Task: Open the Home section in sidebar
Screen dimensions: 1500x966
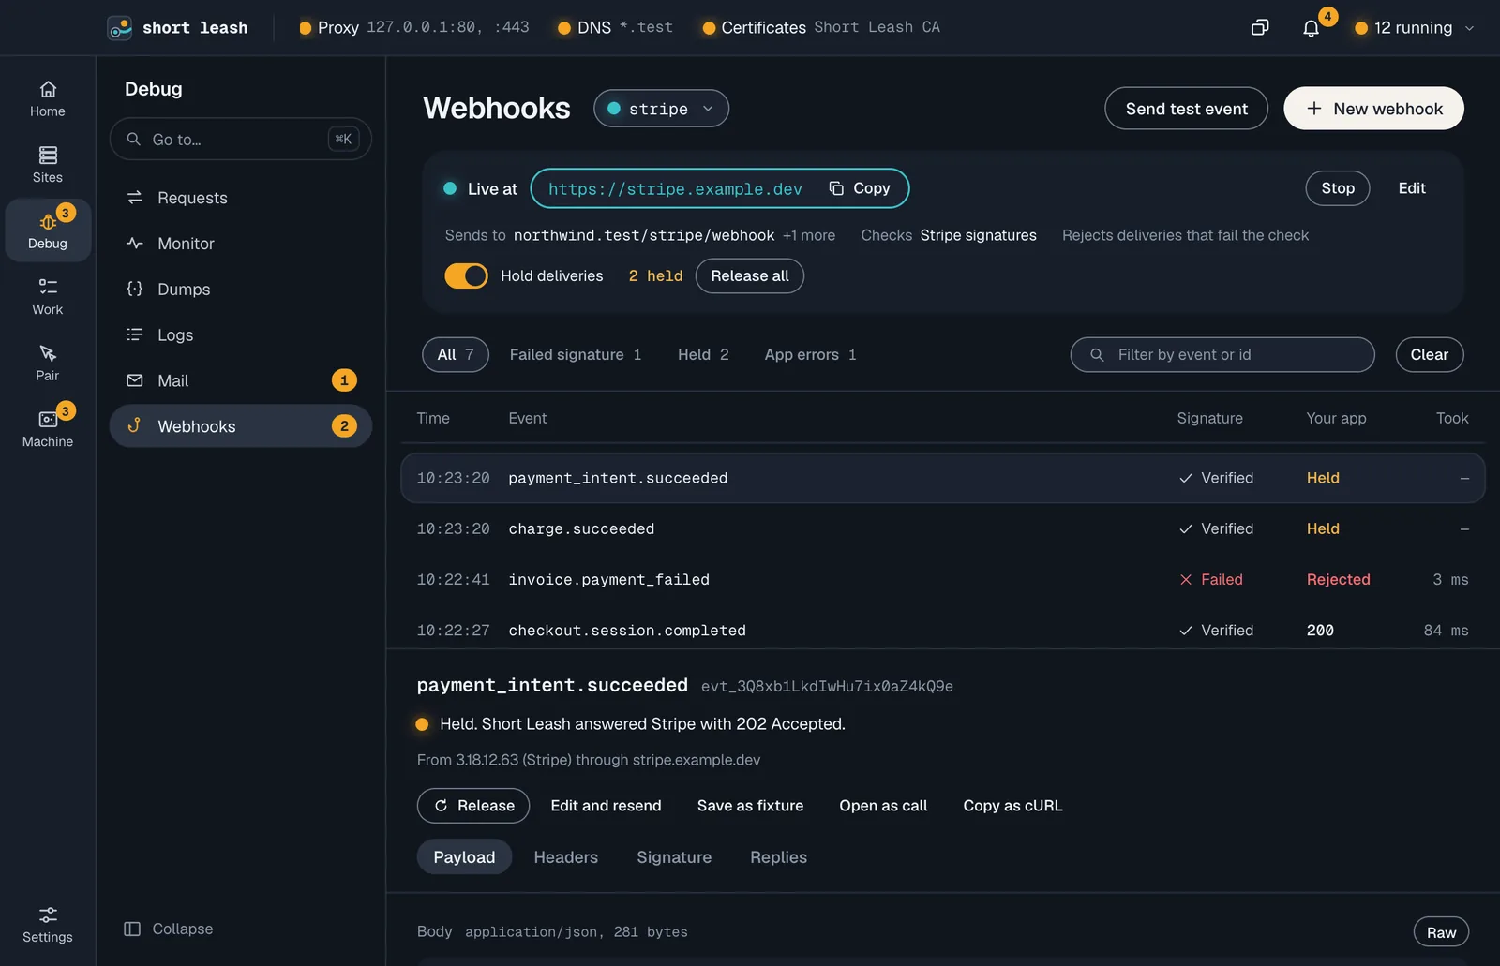Action: click(48, 99)
